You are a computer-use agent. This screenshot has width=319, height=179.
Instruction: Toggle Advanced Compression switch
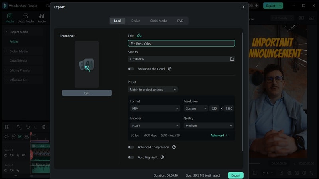click(131, 147)
